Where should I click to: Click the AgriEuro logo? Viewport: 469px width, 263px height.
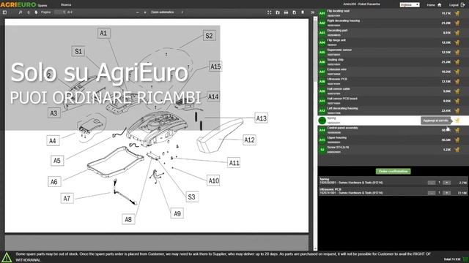pos(18,4)
